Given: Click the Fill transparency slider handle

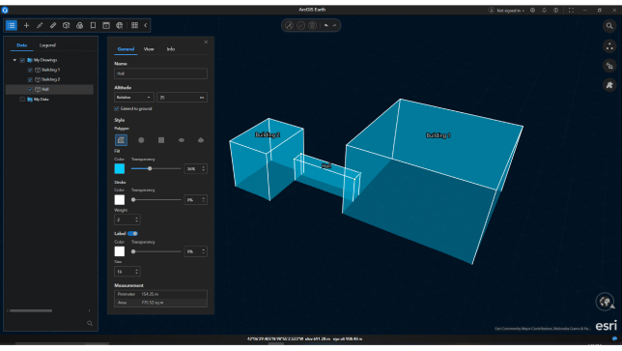Looking at the screenshot, I should point(150,169).
